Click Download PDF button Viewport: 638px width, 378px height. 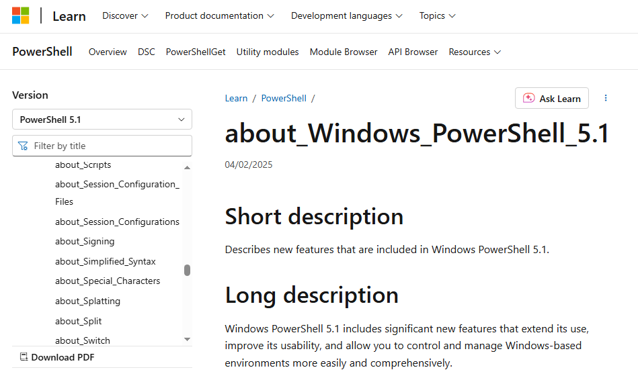pyautogui.click(x=57, y=357)
